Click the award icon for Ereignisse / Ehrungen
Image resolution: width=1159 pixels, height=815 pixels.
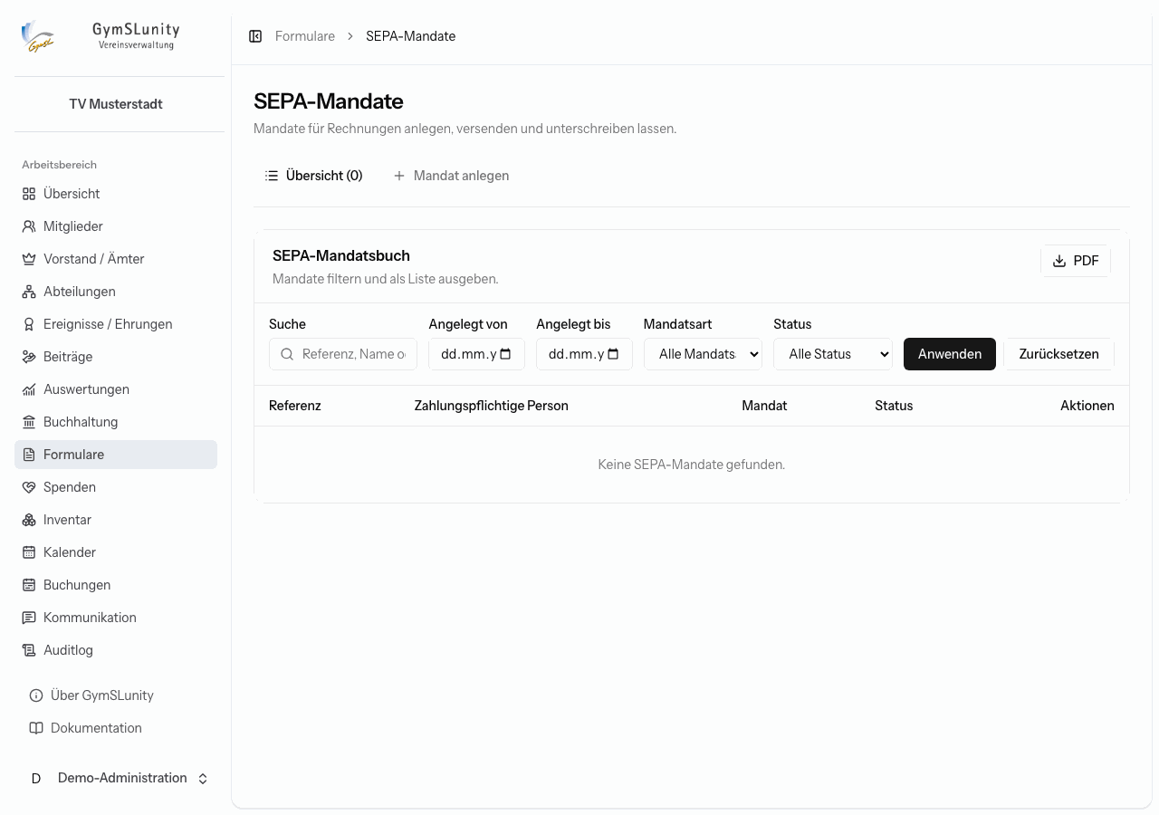(x=29, y=324)
